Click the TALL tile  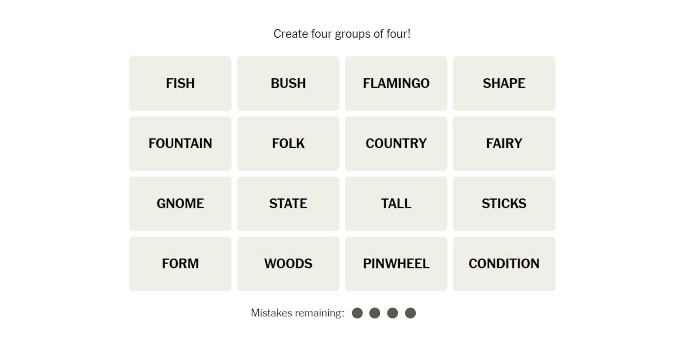point(396,204)
